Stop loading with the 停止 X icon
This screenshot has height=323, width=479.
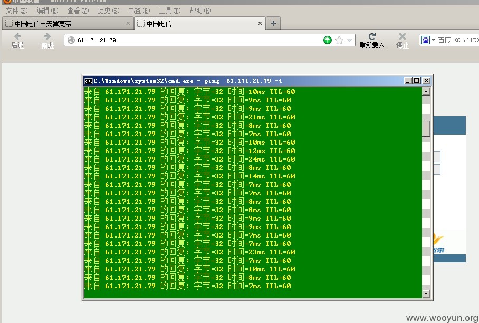pos(403,40)
